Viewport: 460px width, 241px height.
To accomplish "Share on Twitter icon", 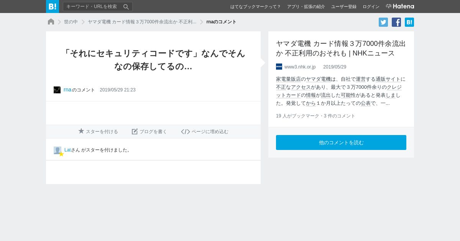I will coord(383,22).
